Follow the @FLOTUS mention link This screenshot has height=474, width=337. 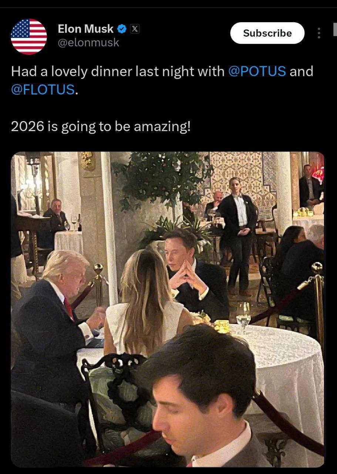point(43,90)
